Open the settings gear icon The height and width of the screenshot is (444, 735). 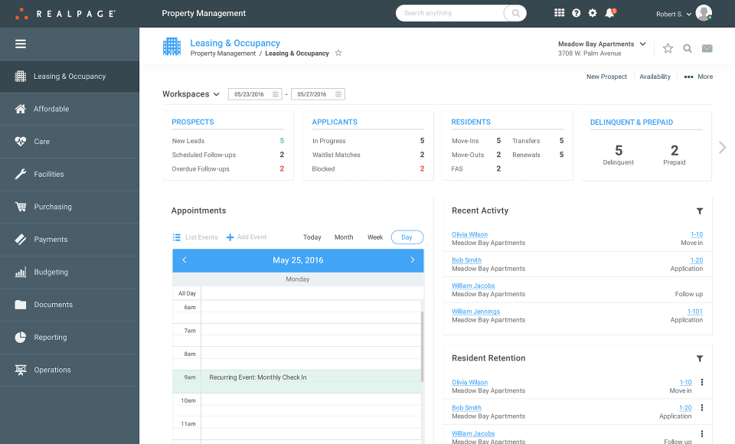593,13
